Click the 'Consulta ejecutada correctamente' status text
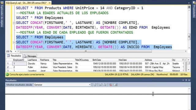The width and height of the screenshot is (196, 110). [27, 75]
